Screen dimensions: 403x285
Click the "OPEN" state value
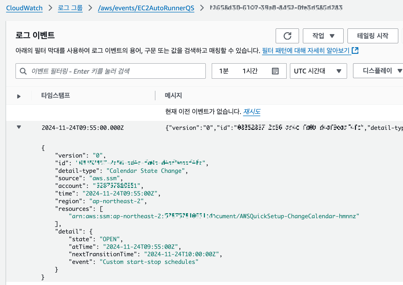coord(110,239)
